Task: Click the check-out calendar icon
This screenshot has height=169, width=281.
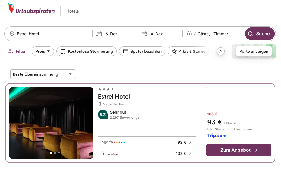Action: [x=144, y=34]
